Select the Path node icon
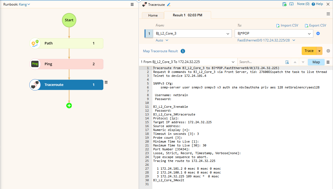 (x=35, y=43)
